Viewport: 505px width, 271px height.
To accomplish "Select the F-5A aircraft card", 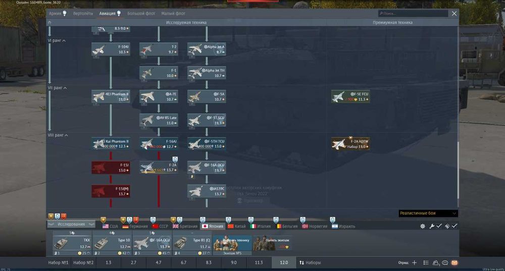I will [x=207, y=96].
